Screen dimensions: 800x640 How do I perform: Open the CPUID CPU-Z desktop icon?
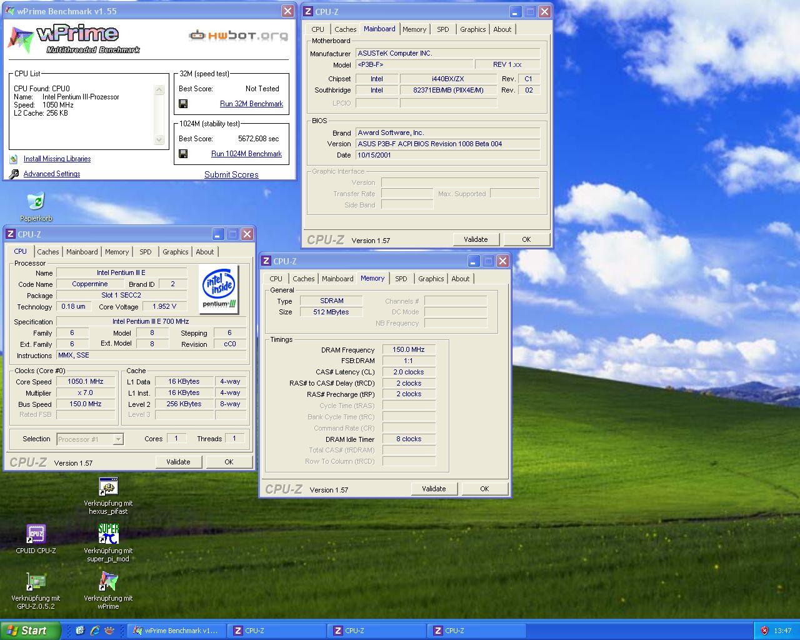pos(36,534)
